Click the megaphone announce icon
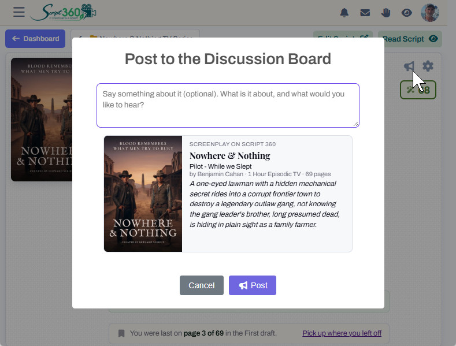 click(x=409, y=66)
